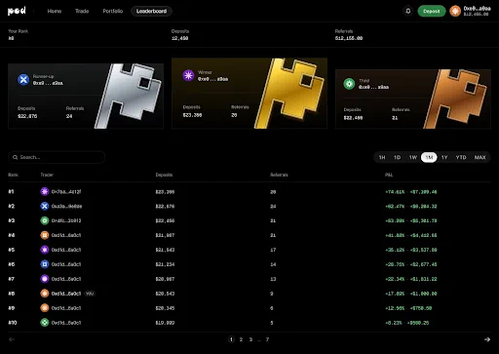Open the Trade nav item
Image resolution: width=499 pixels, height=354 pixels.
point(82,11)
